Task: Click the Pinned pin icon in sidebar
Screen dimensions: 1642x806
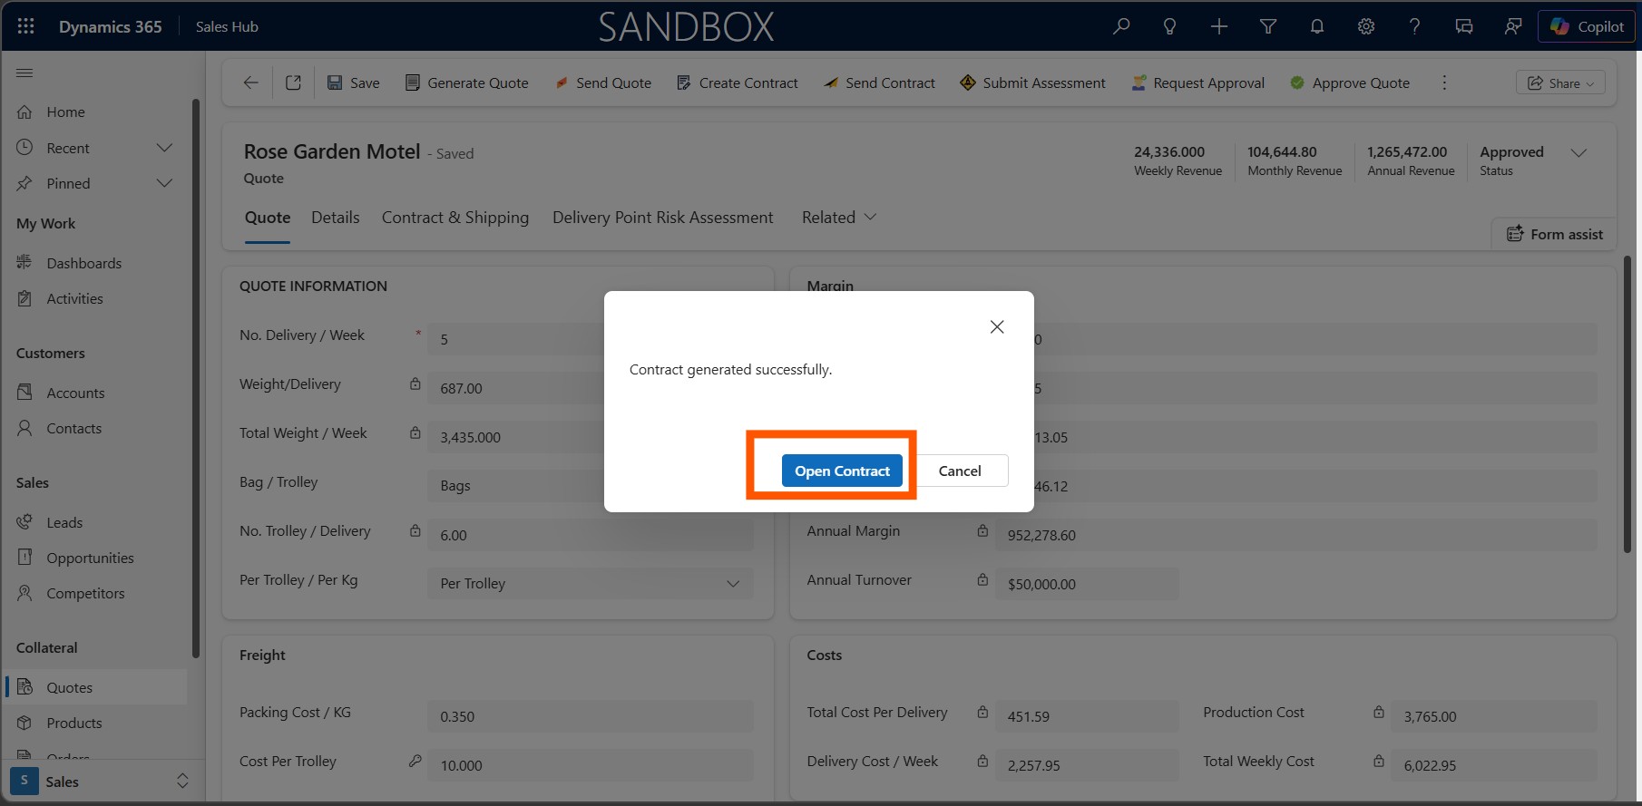Action: pyautogui.click(x=25, y=183)
